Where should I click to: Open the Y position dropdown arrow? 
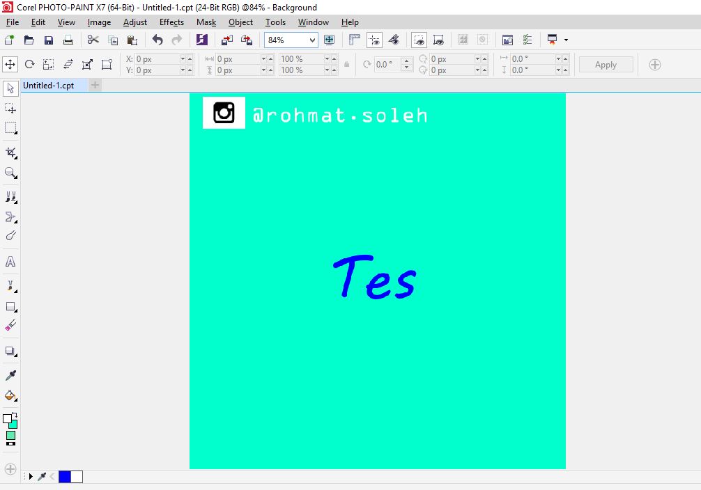(x=183, y=70)
